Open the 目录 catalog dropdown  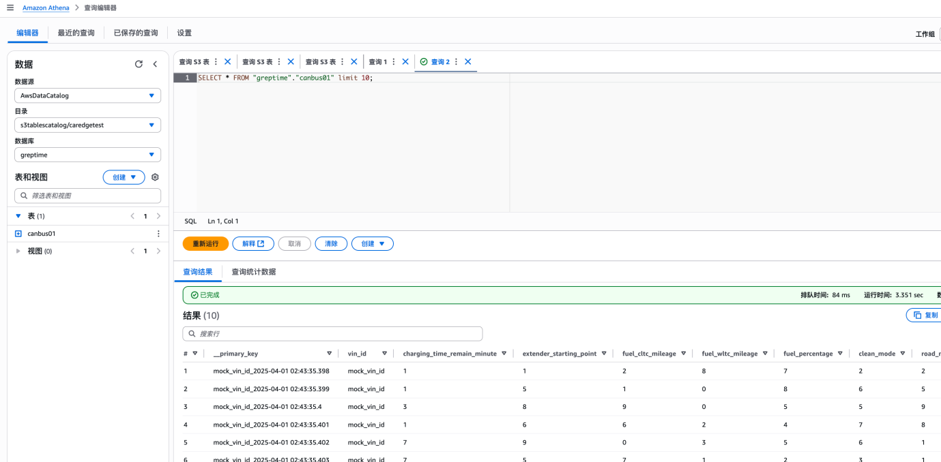(x=88, y=125)
